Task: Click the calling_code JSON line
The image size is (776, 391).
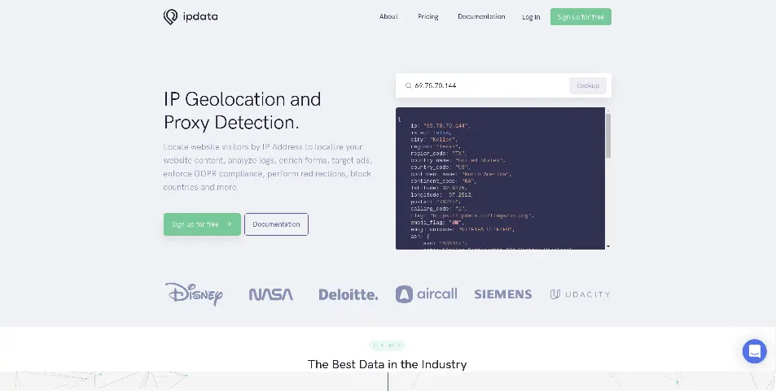Action: coord(438,209)
